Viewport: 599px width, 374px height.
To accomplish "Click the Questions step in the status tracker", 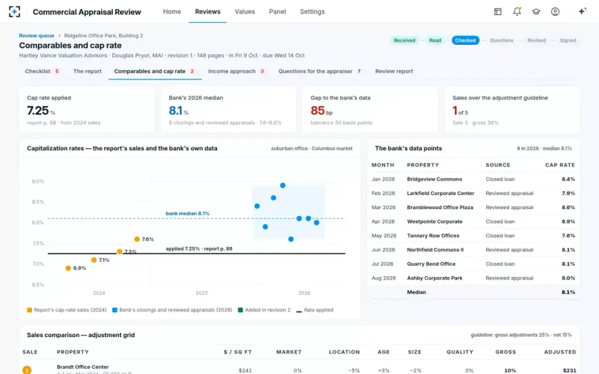I will pyautogui.click(x=502, y=40).
